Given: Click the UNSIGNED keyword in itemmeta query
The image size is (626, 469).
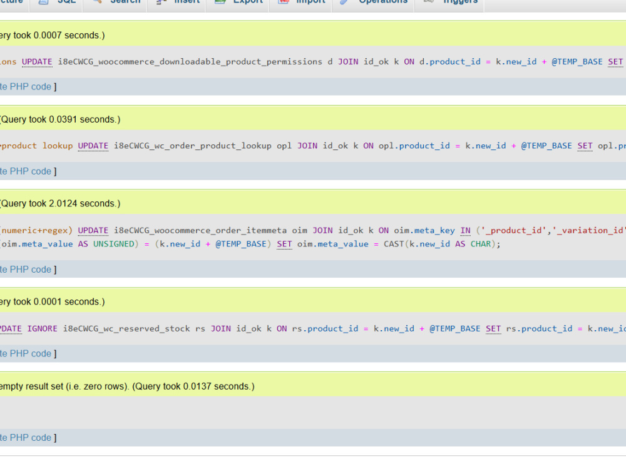Looking at the screenshot, I should click(114, 244).
